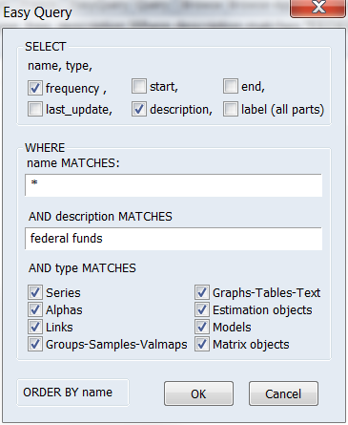Viewport: 348px width, 425px height.
Task: Toggle the Alphas type checkbox
Action: coord(35,309)
